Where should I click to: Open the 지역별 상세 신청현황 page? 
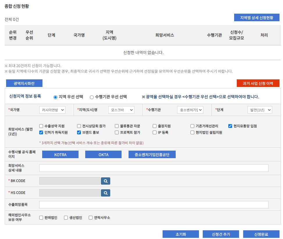(x=257, y=17)
